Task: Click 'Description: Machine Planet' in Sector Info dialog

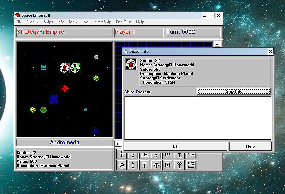Action: 166,74
